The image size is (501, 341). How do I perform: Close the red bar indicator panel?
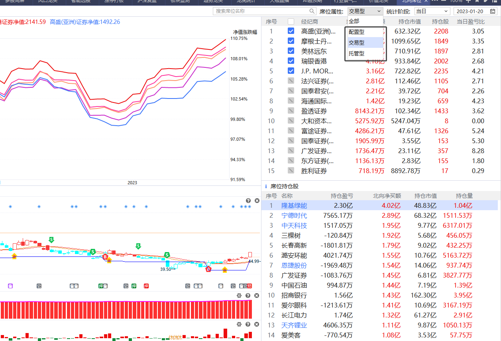tap(257, 296)
